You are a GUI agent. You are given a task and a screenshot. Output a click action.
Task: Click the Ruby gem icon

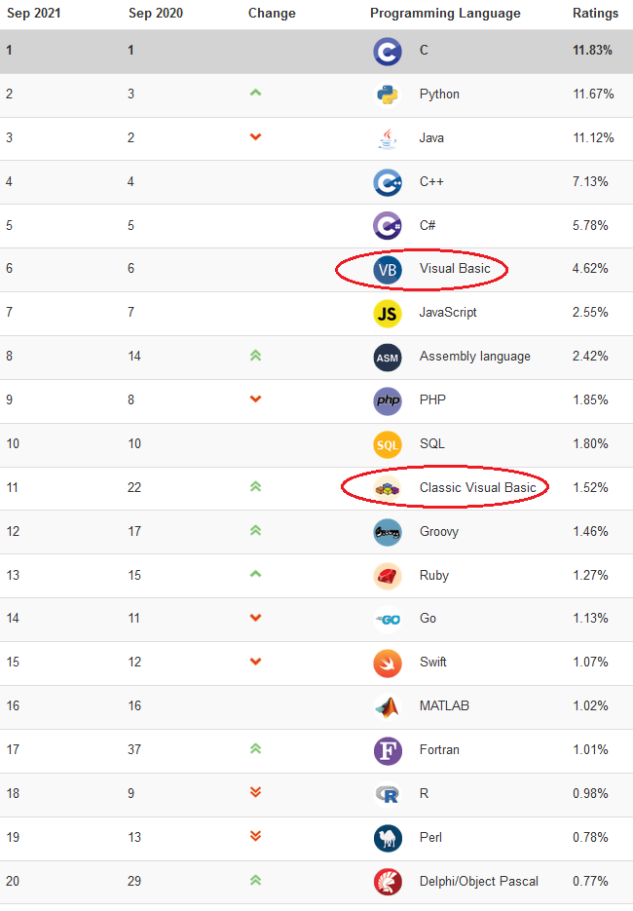(x=388, y=577)
